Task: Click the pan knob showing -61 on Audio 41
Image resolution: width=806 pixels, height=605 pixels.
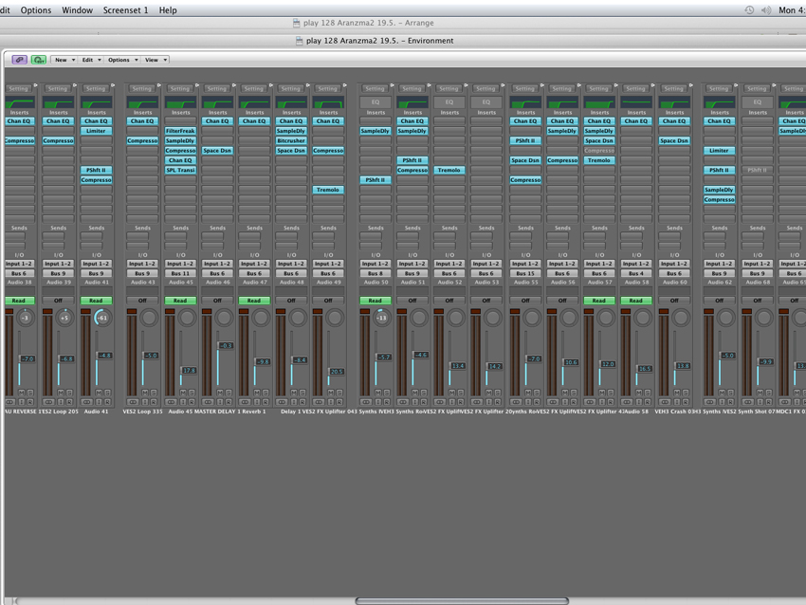Action: [x=102, y=318]
